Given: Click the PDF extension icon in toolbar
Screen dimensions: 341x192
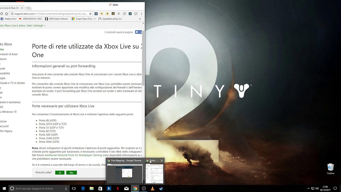Looking at the screenshot, I should point(124,14).
